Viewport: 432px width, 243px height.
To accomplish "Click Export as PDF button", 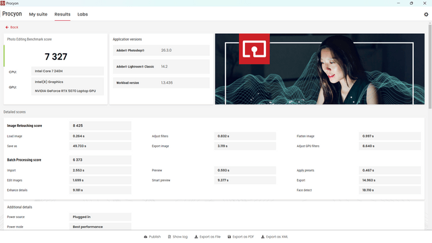I will 240,237.
